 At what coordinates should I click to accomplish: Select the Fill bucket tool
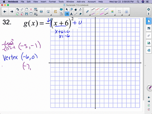(x=80, y=9)
